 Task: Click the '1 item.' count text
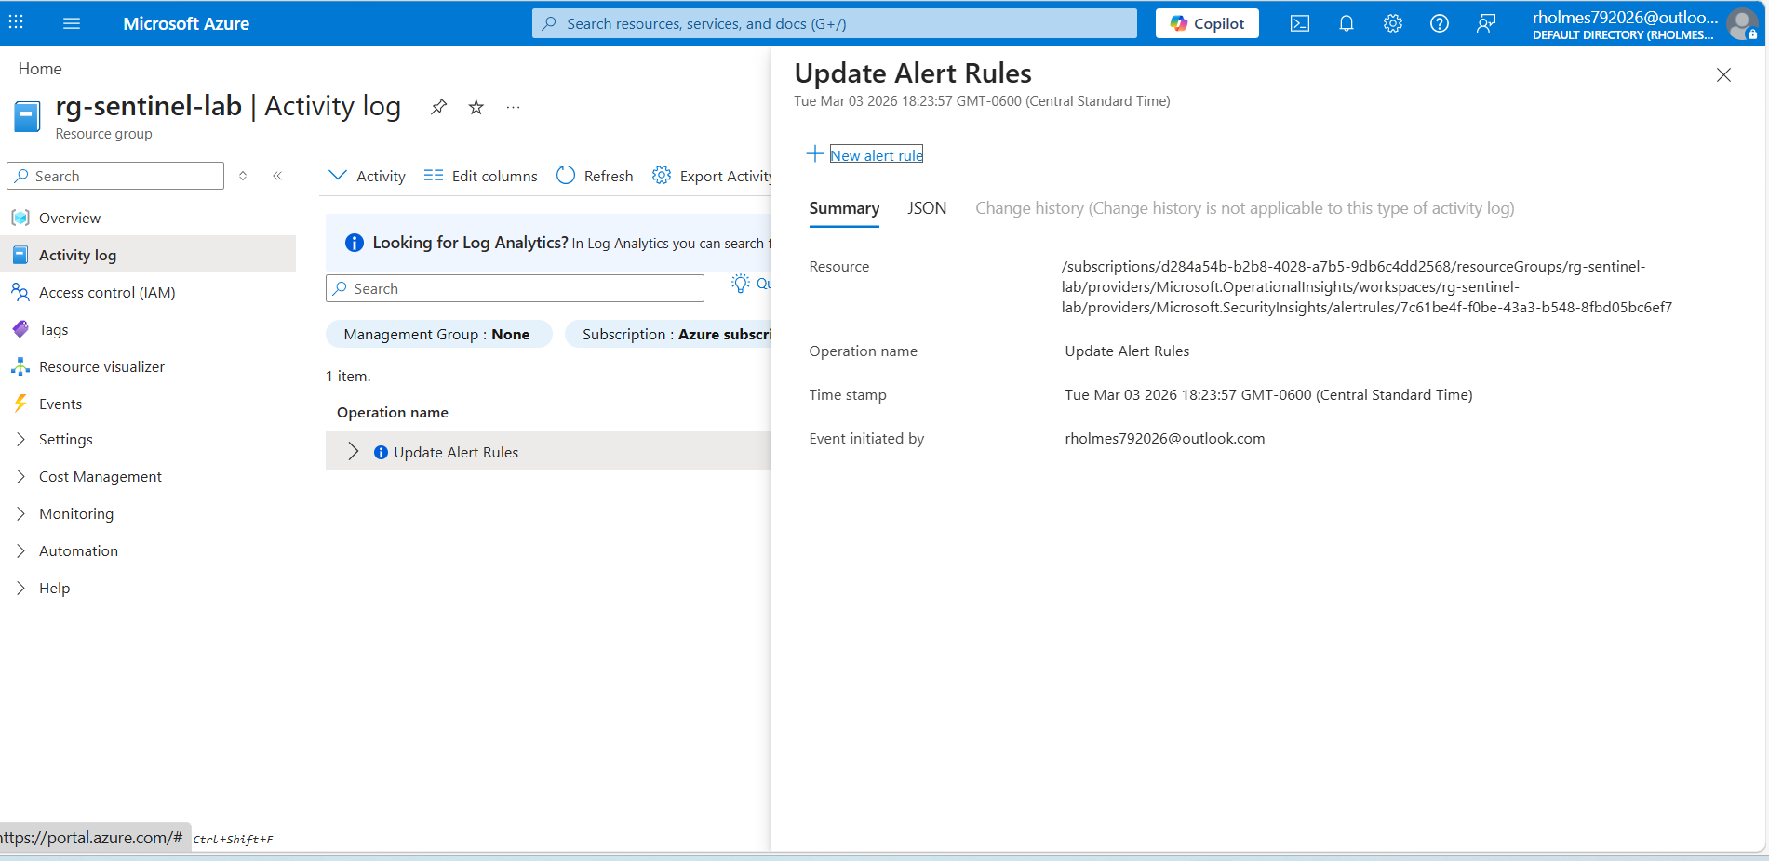coord(348,377)
